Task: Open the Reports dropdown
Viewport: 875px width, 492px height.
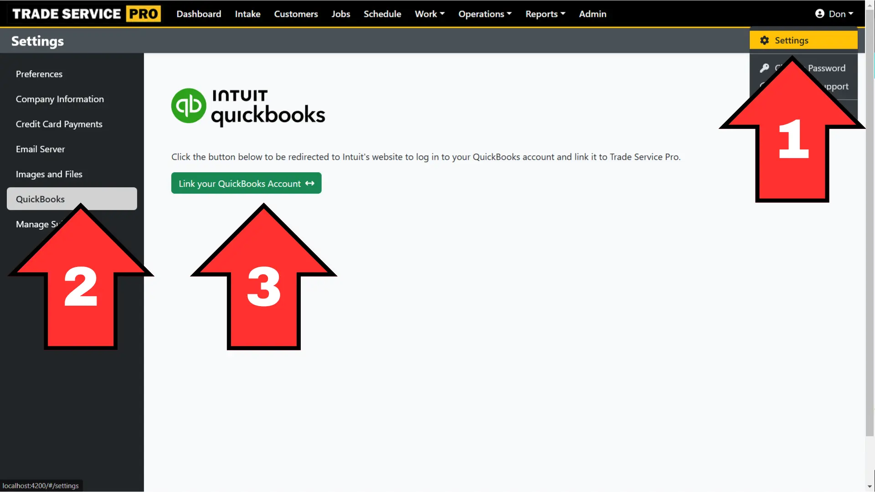Action: coord(545,14)
